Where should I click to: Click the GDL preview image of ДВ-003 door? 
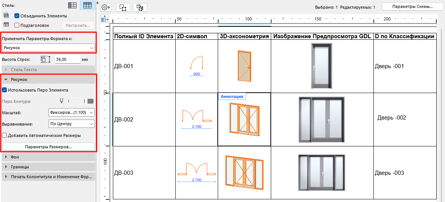(x=322, y=172)
